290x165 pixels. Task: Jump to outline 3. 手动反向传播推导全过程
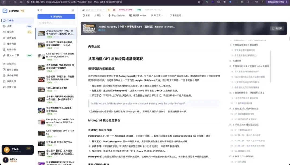tap(244, 125)
